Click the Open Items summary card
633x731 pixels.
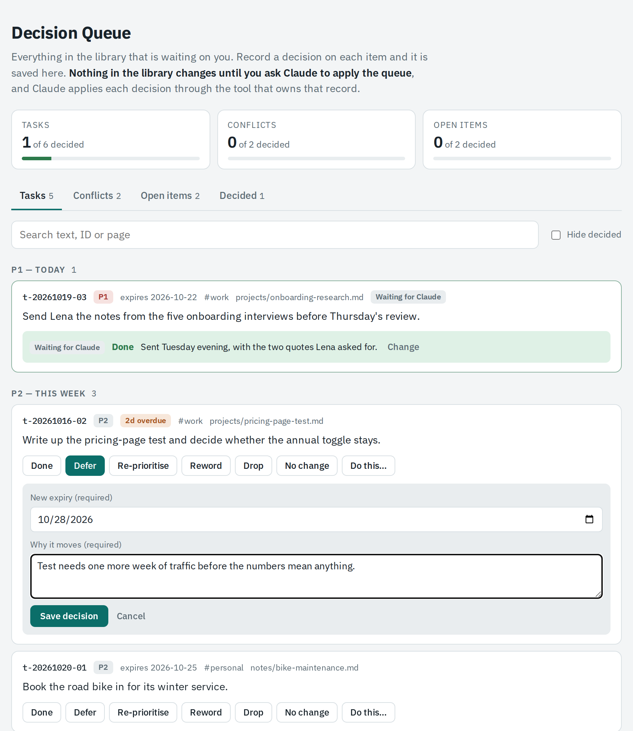coord(522,140)
